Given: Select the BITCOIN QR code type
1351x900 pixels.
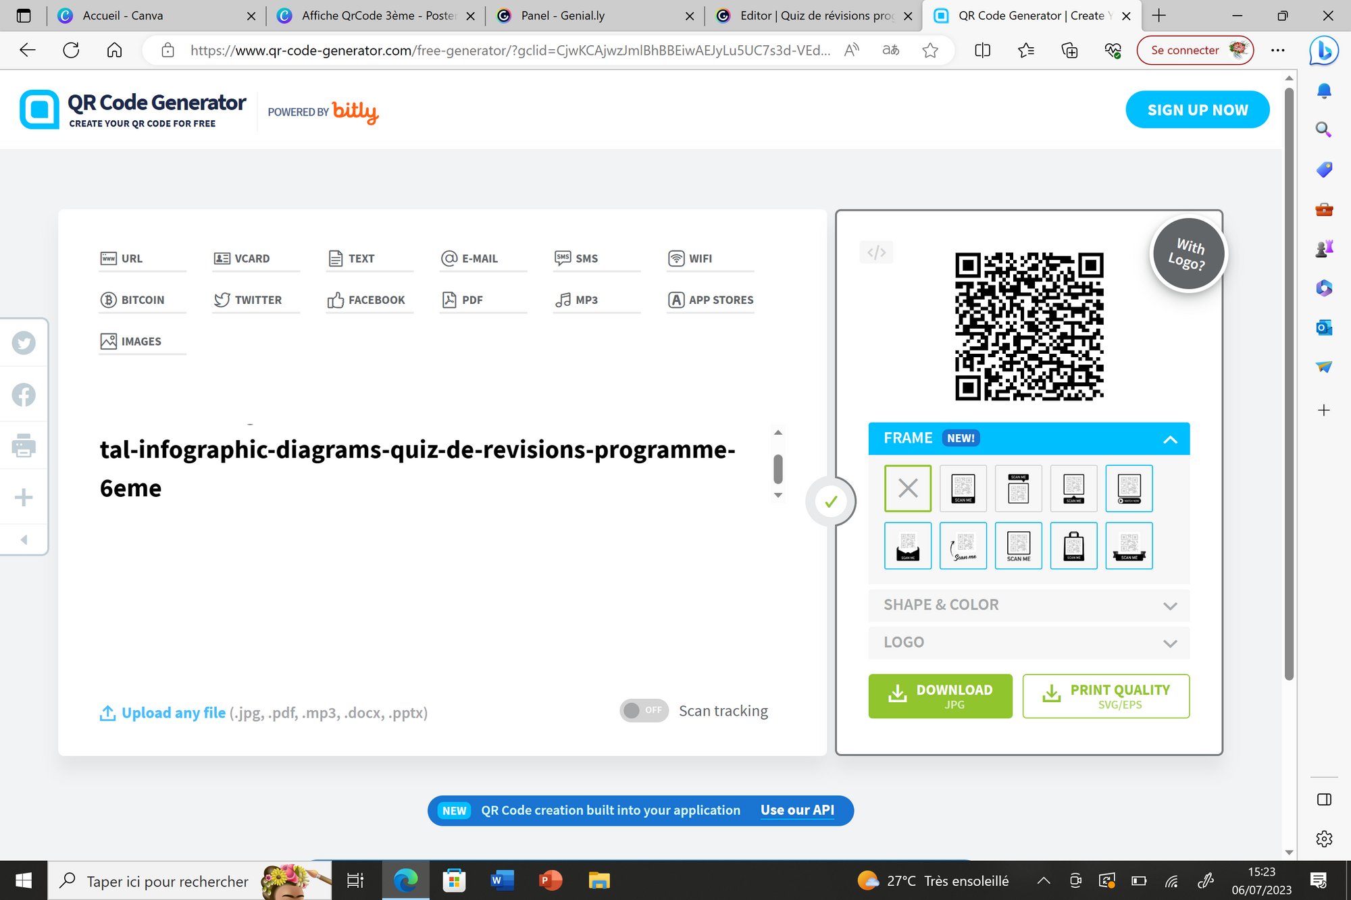Looking at the screenshot, I should point(143,299).
